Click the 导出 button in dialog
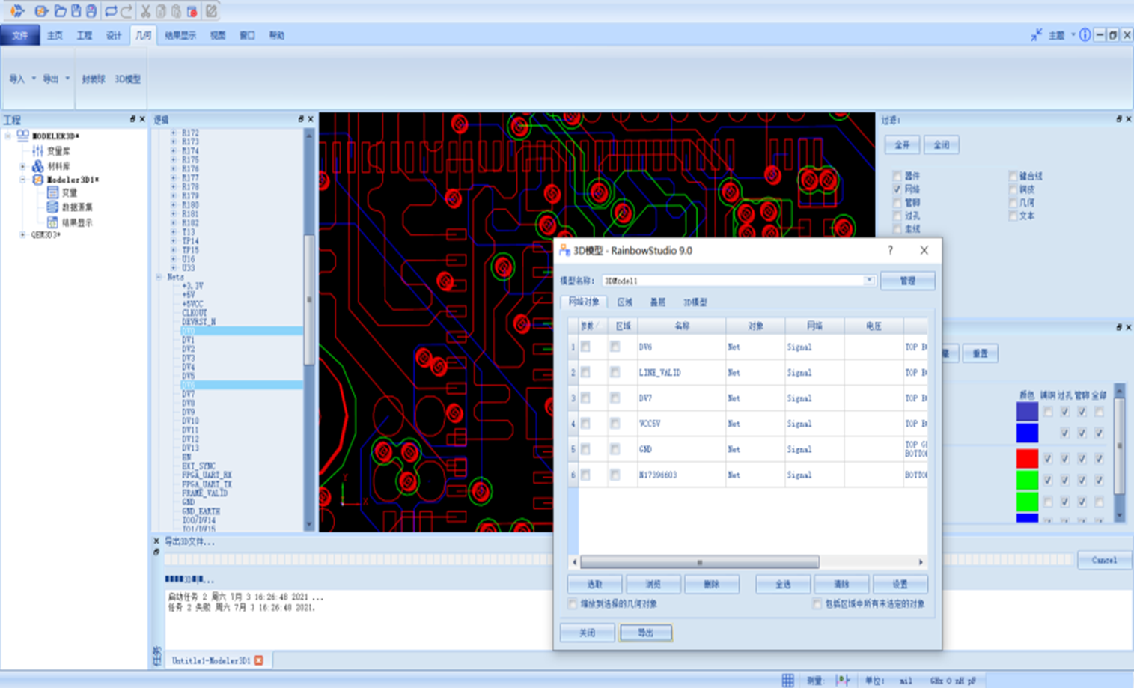Screen dimensions: 1134x688 pyautogui.click(x=645, y=633)
